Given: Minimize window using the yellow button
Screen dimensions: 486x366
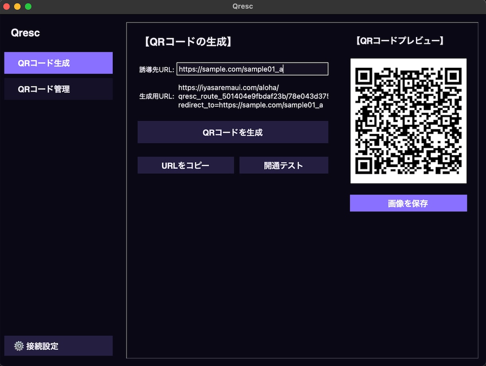Looking at the screenshot, I should point(17,6).
